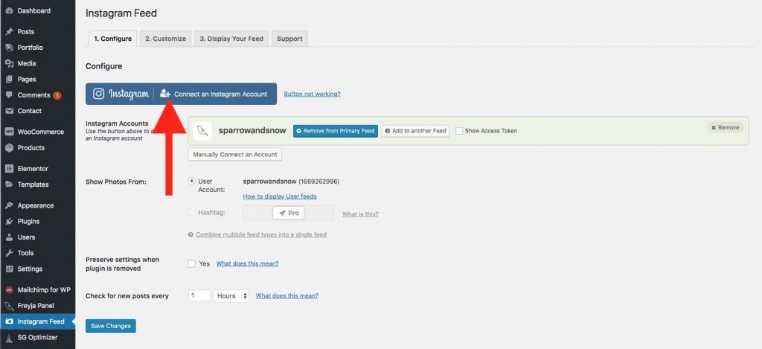Click the Comments speech bubble icon
Screen dimensions: 762x349
tap(9, 95)
